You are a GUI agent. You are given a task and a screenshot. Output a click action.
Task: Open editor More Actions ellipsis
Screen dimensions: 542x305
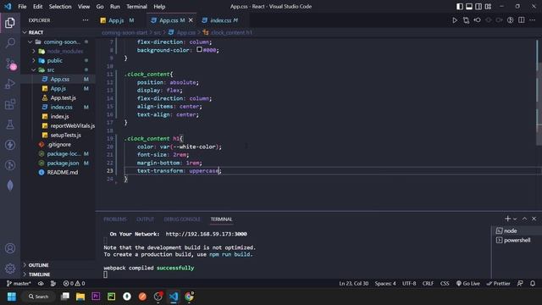point(533,20)
